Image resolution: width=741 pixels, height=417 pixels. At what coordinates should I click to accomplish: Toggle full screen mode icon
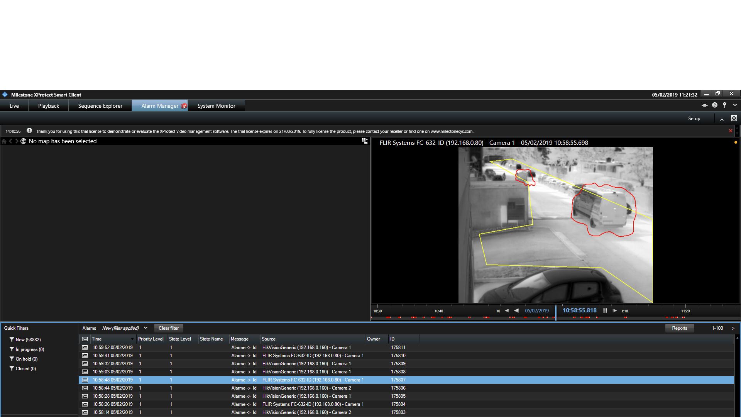[734, 119]
